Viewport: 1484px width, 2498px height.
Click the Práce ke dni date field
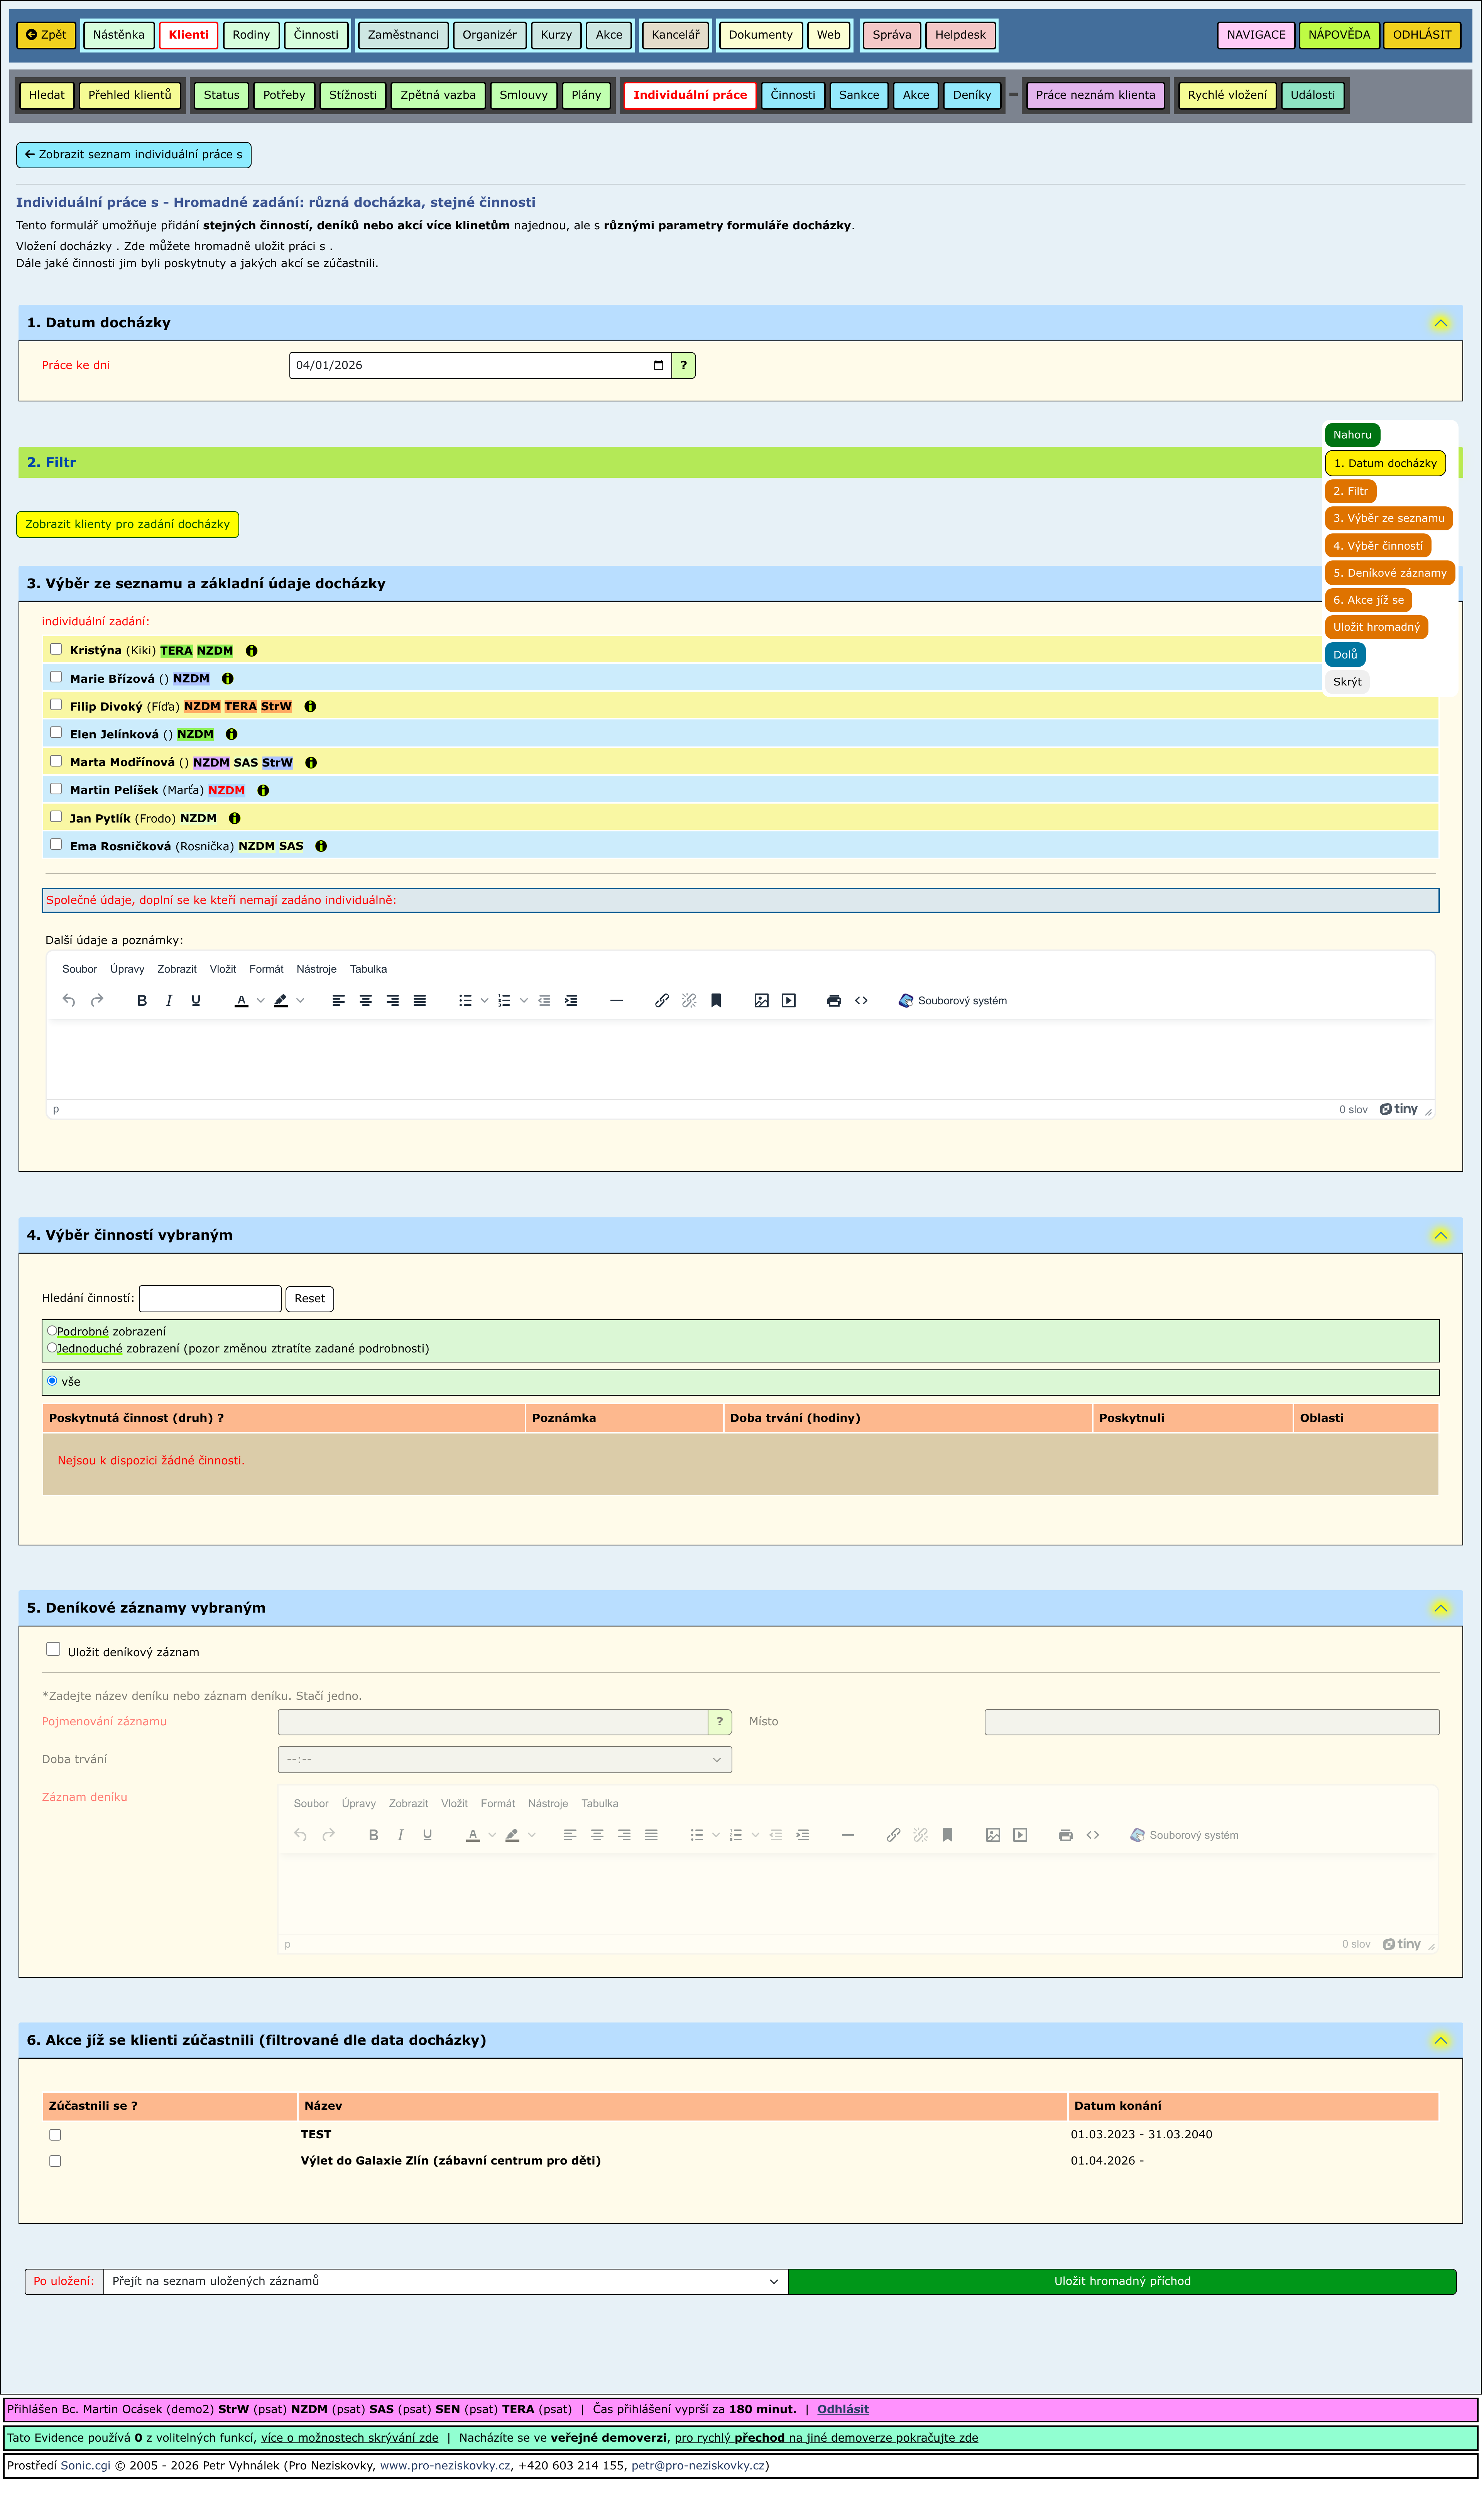[480, 366]
